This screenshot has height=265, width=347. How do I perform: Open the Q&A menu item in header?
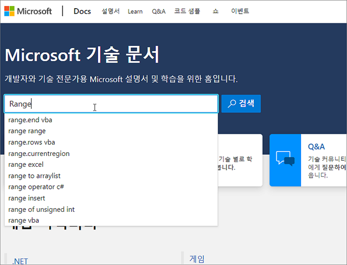click(159, 11)
